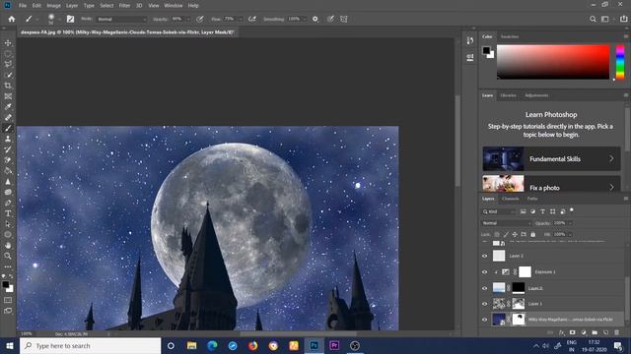This screenshot has width=631, height=354.
Task: Select the Zoom tool
Action: point(8,256)
